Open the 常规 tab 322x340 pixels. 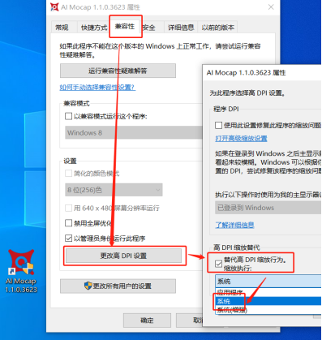pos(62,28)
